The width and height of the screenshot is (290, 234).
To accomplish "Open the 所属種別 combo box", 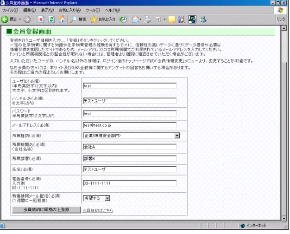I will 131,136.
